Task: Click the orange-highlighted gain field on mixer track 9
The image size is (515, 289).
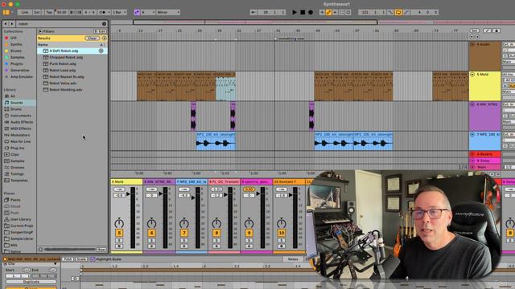Action: 249,189
